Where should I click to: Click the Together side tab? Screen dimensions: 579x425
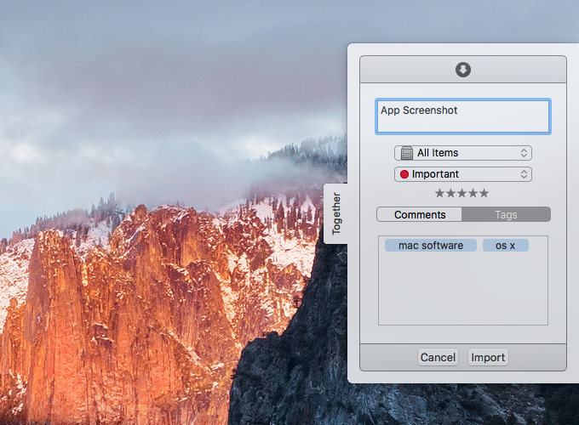pos(335,213)
